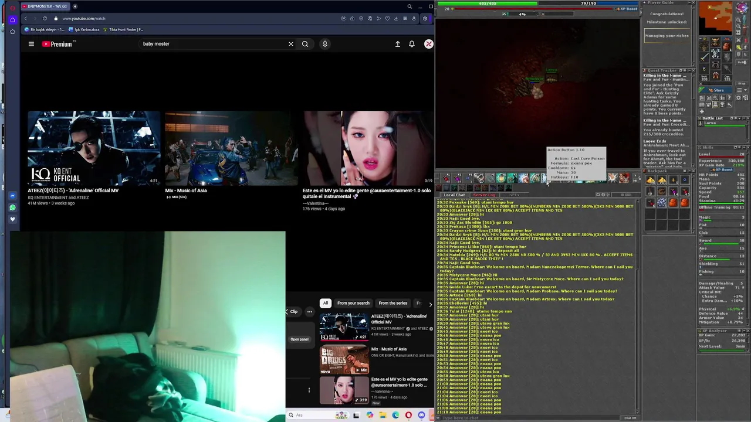Open Copilot from the Windows taskbar
Viewport: 751px width, 422px height.
pyautogui.click(x=370, y=415)
